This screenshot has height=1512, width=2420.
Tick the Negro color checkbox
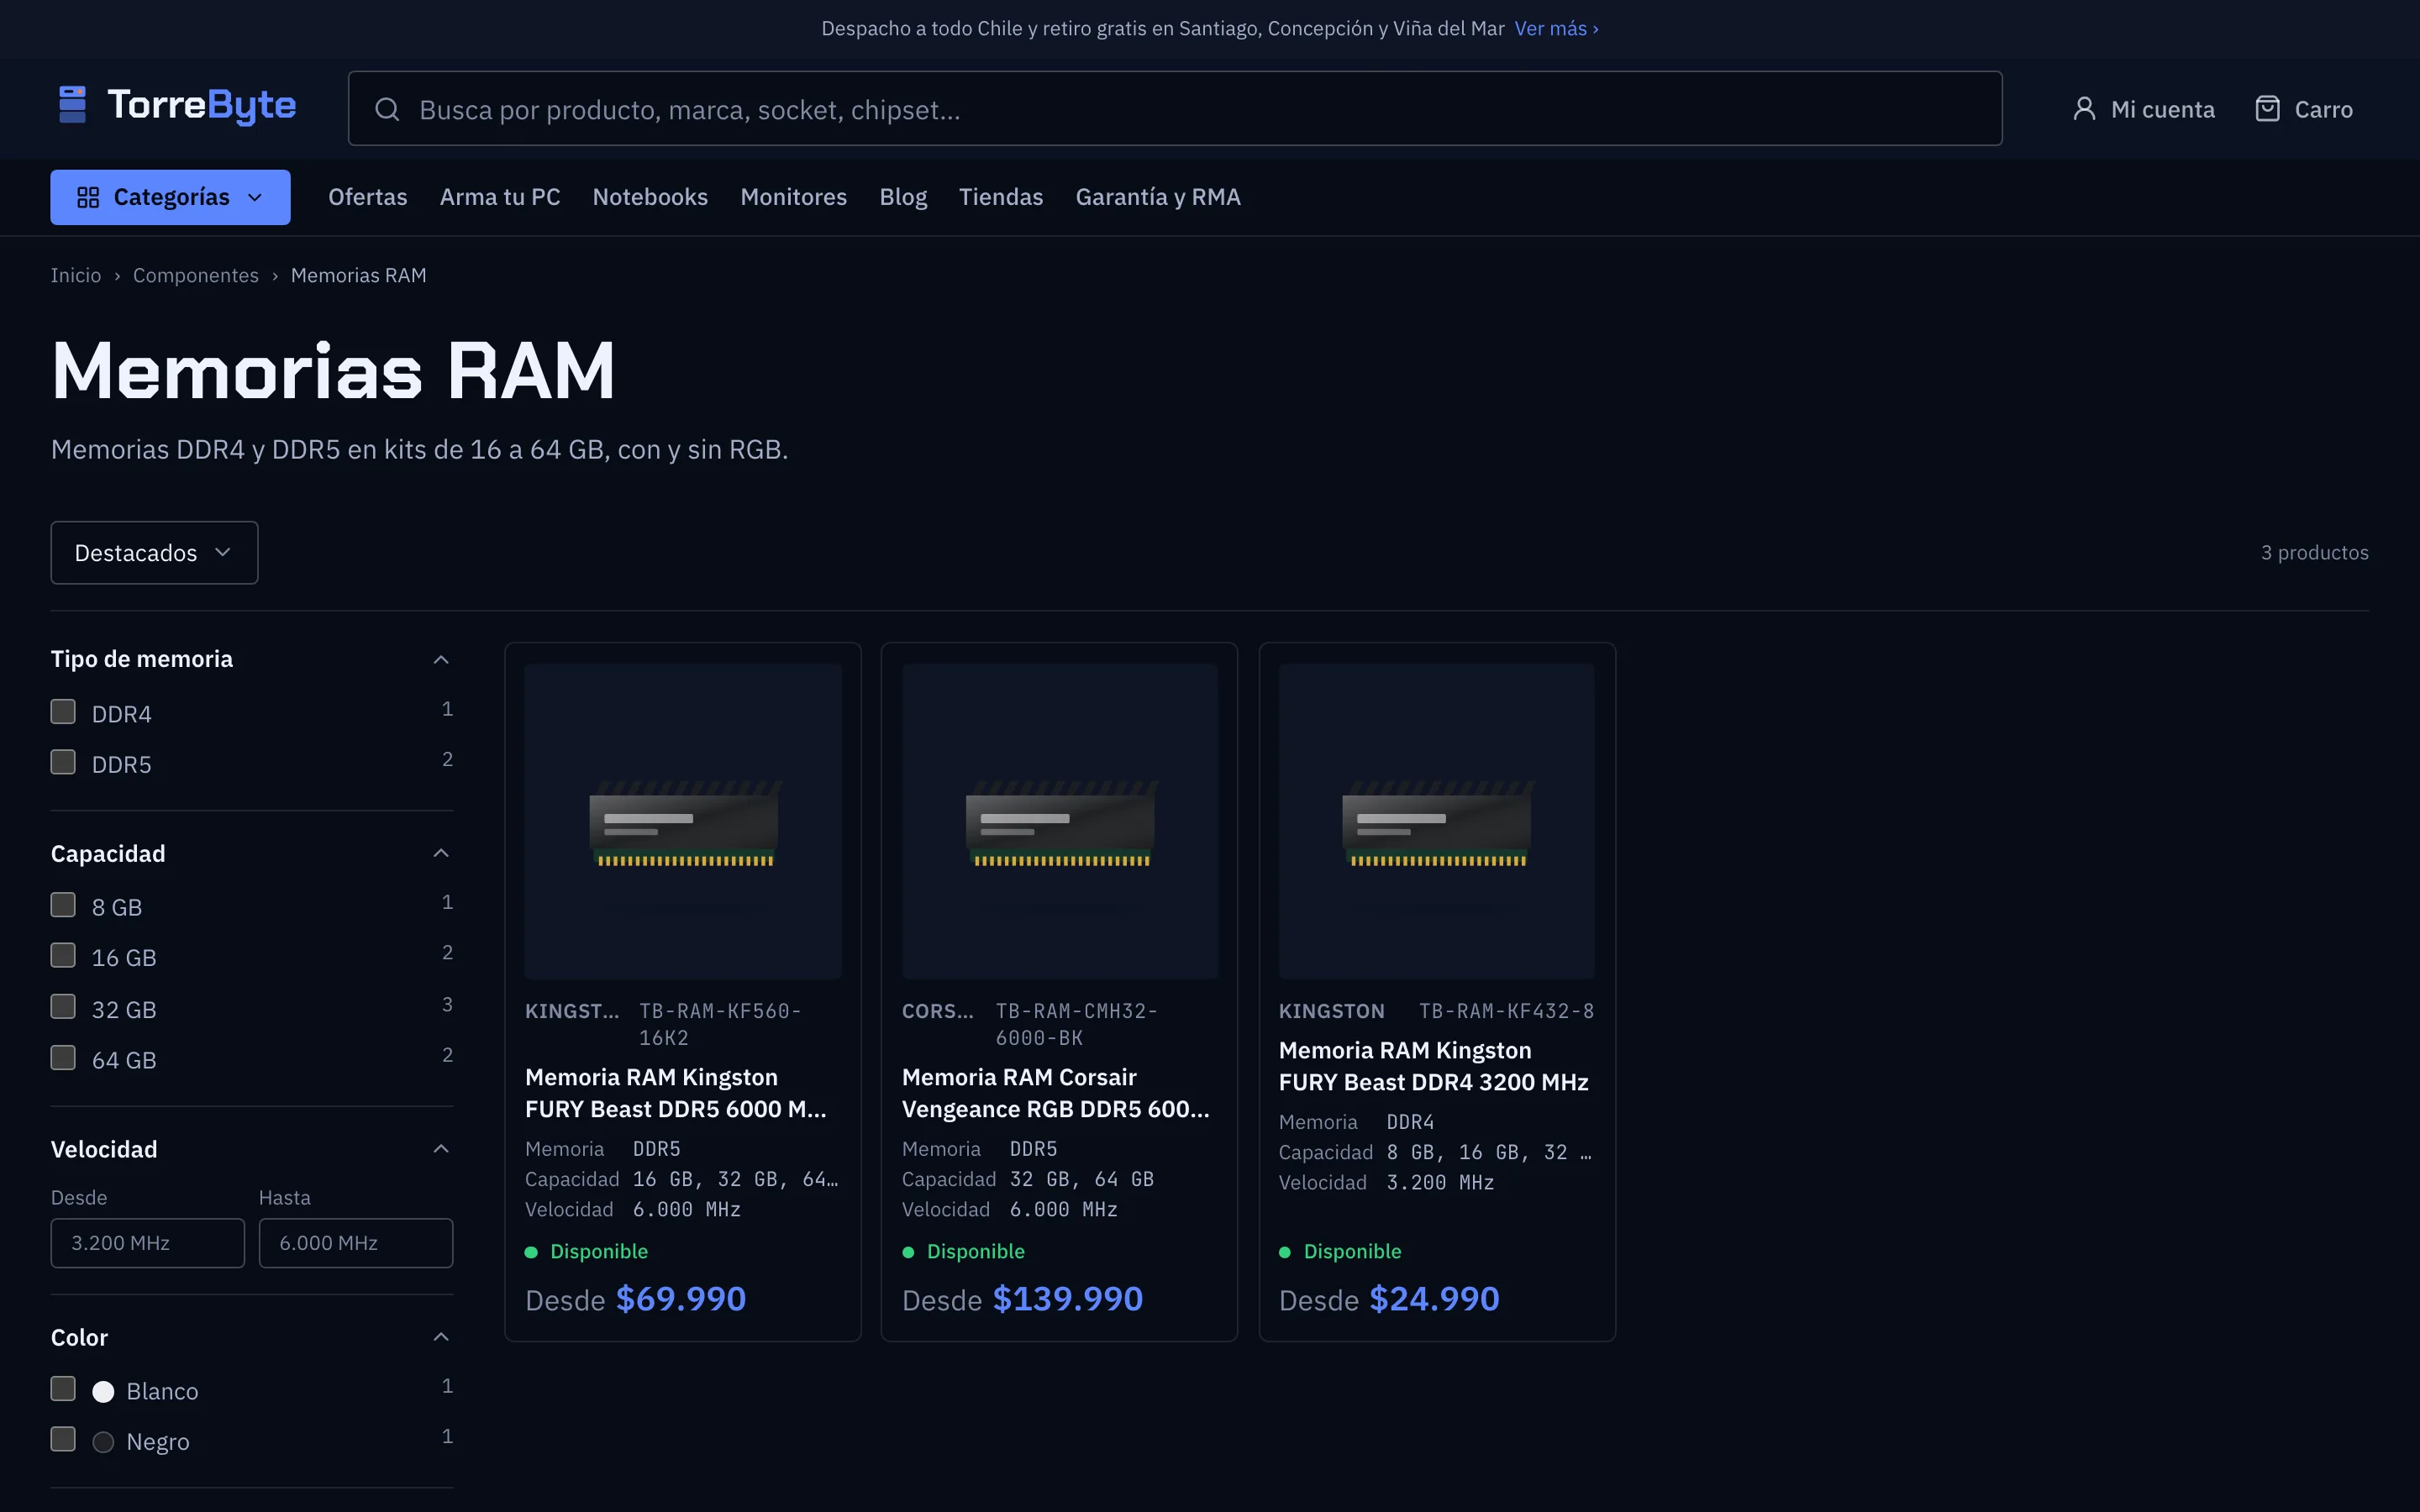click(63, 1440)
